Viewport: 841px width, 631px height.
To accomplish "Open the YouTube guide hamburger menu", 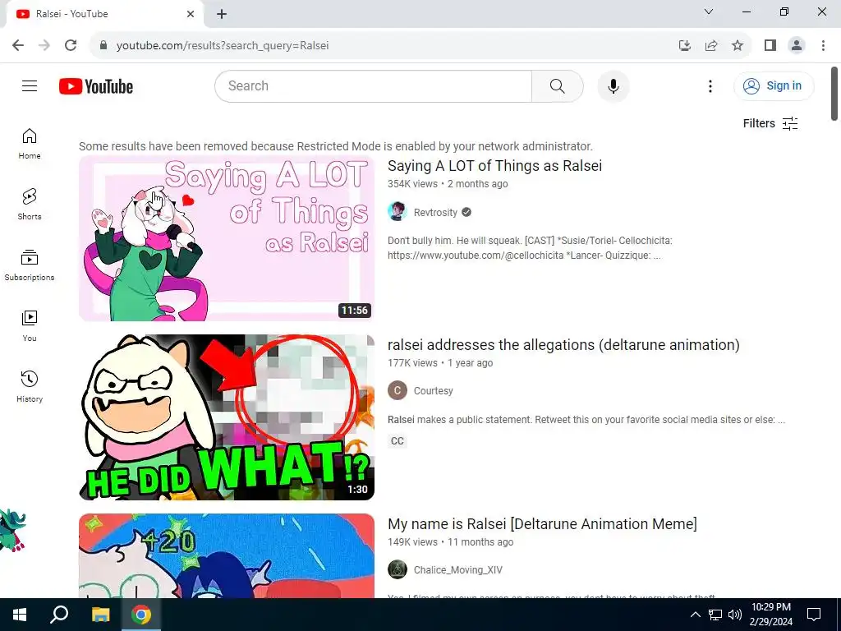I will coord(30,85).
